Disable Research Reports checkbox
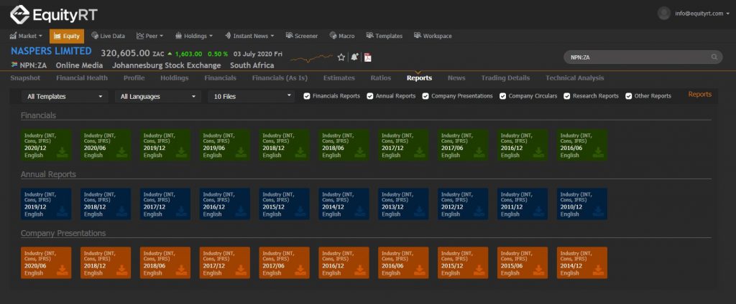This screenshot has width=736, height=304. click(x=567, y=96)
